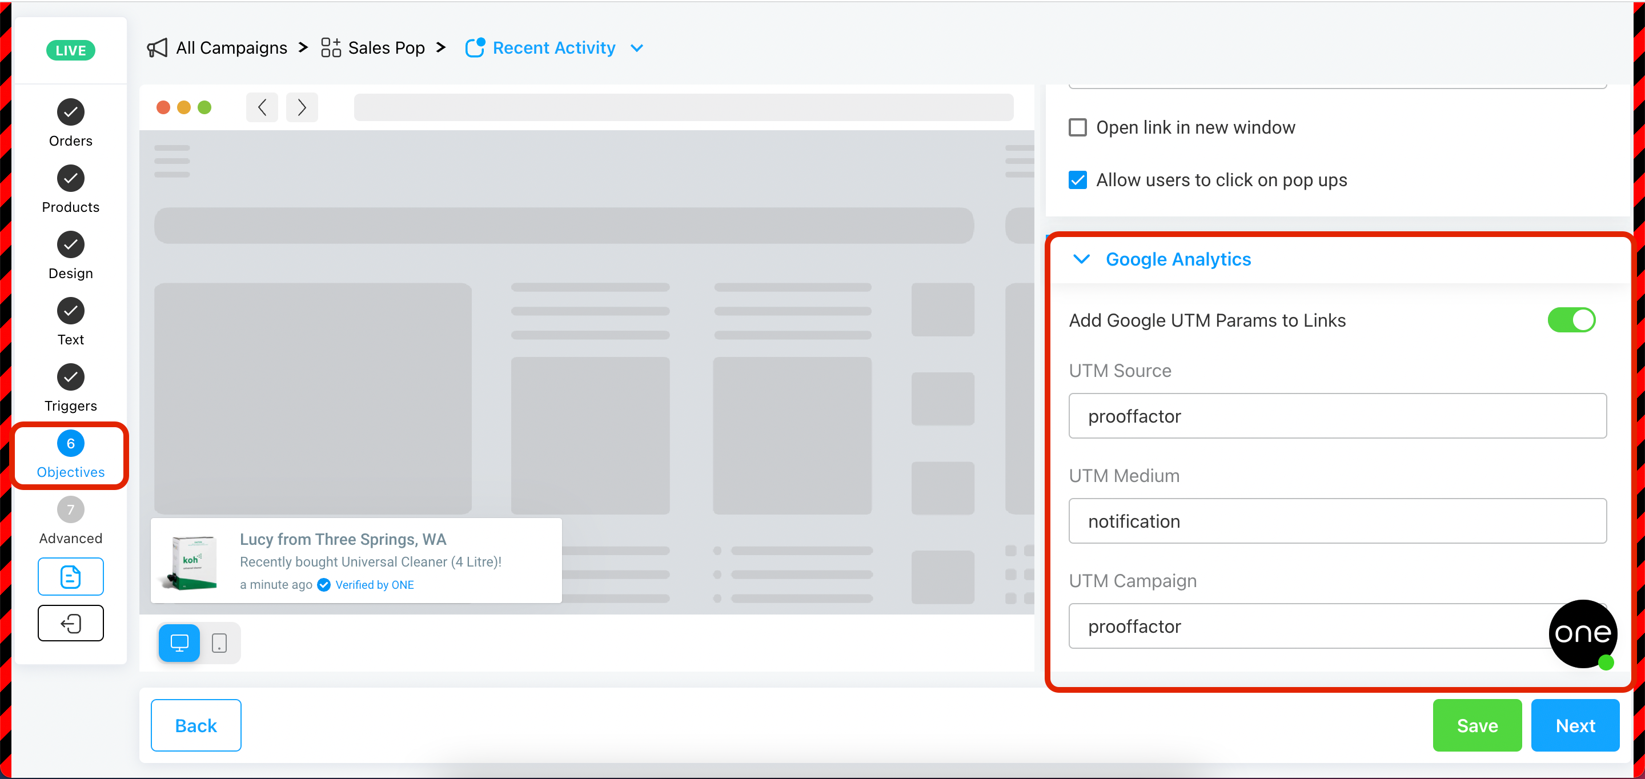The width and height of the screenshot is (1645, 779).
Task: Click the exit editor icon button
Action: tap(70, 623)
